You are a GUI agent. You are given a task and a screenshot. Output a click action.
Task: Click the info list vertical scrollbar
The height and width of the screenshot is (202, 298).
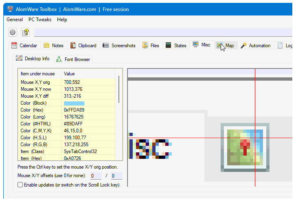point(119,90)
